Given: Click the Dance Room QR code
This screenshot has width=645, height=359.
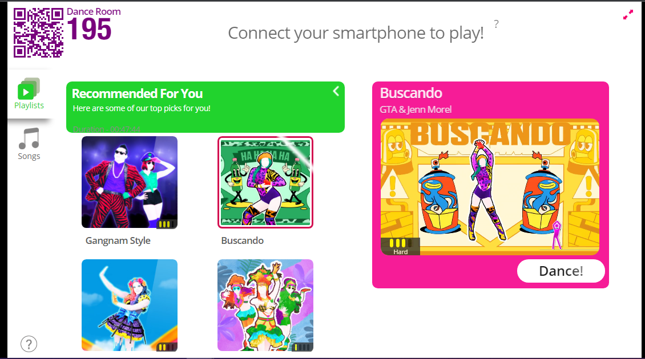Looking at the screenshot, I should pos(39,33).
